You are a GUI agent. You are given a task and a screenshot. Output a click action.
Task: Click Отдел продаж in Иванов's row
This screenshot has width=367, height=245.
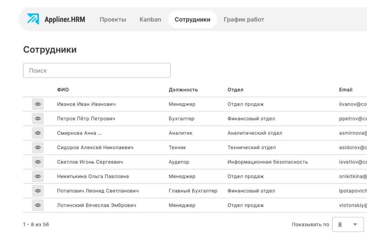(x=246, y=104)
